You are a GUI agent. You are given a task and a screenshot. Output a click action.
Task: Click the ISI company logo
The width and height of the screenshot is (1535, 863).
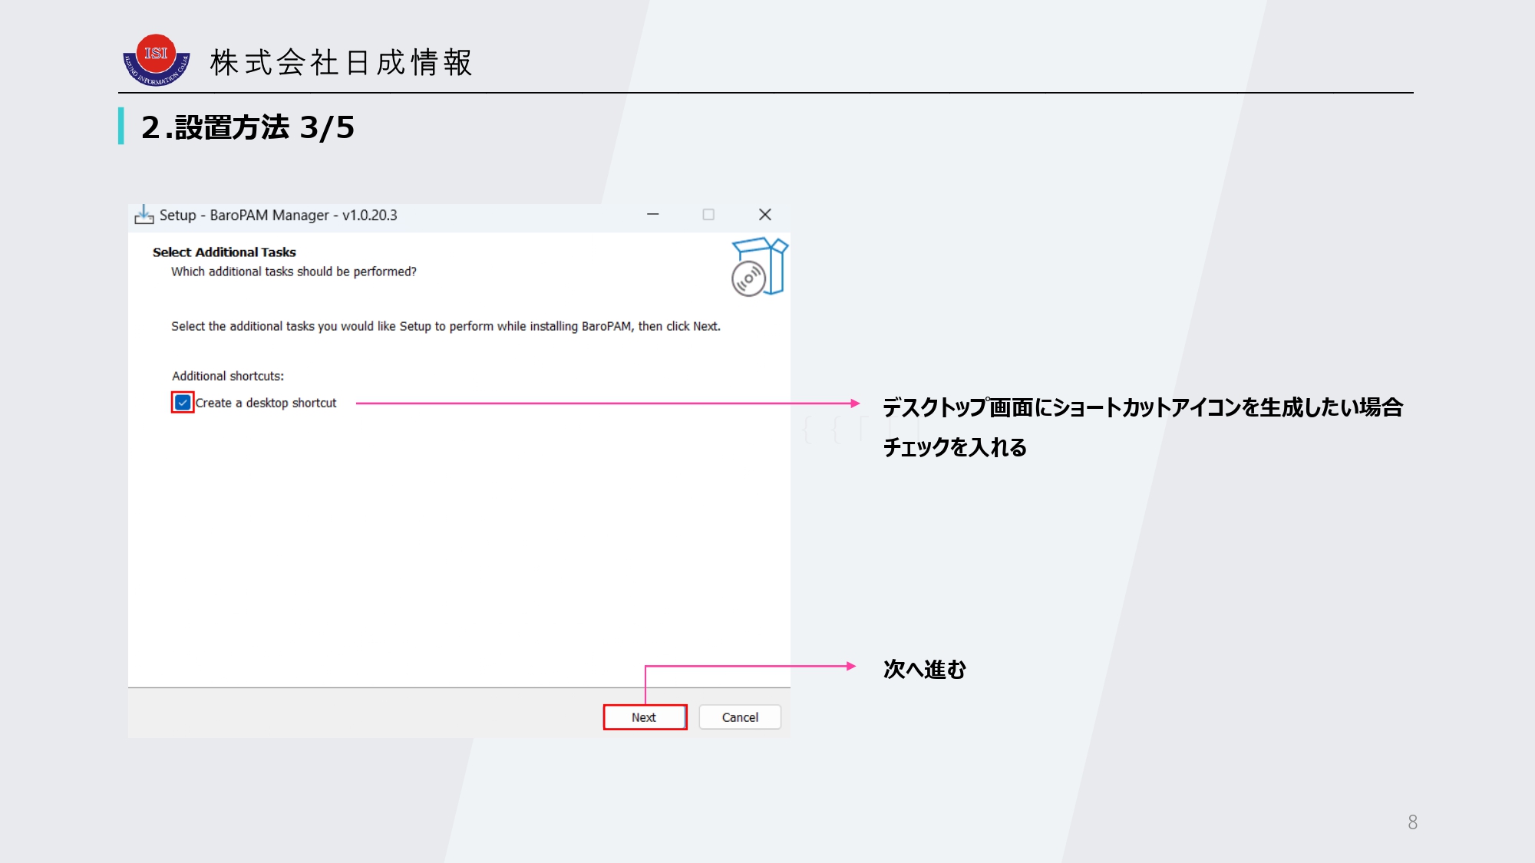tap(157, 60)
